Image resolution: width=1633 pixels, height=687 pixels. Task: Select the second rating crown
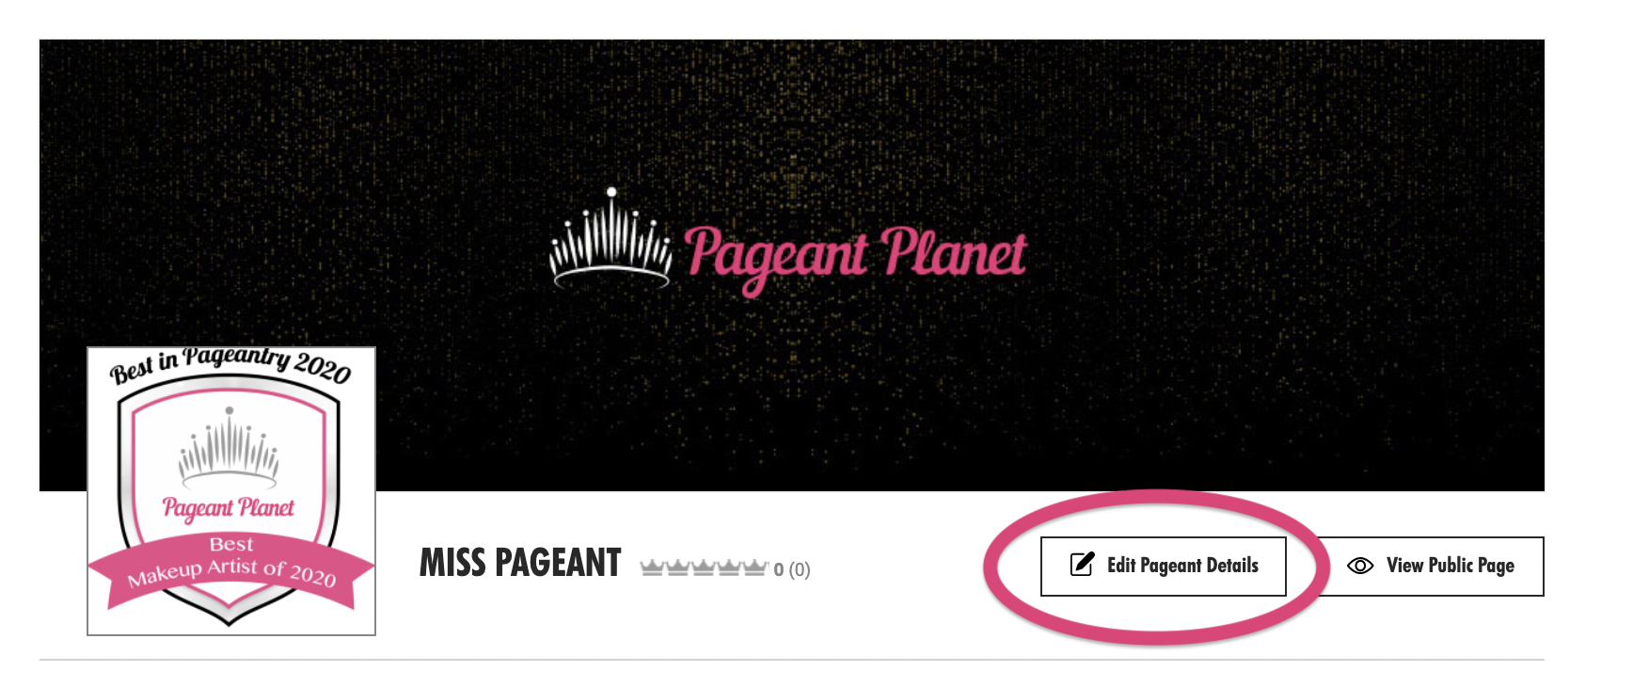[678, 567]
